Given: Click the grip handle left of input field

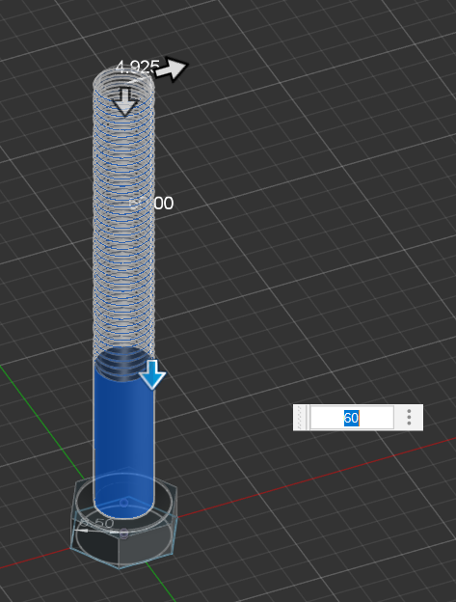Looking at the screenshot, I should 302,418.
